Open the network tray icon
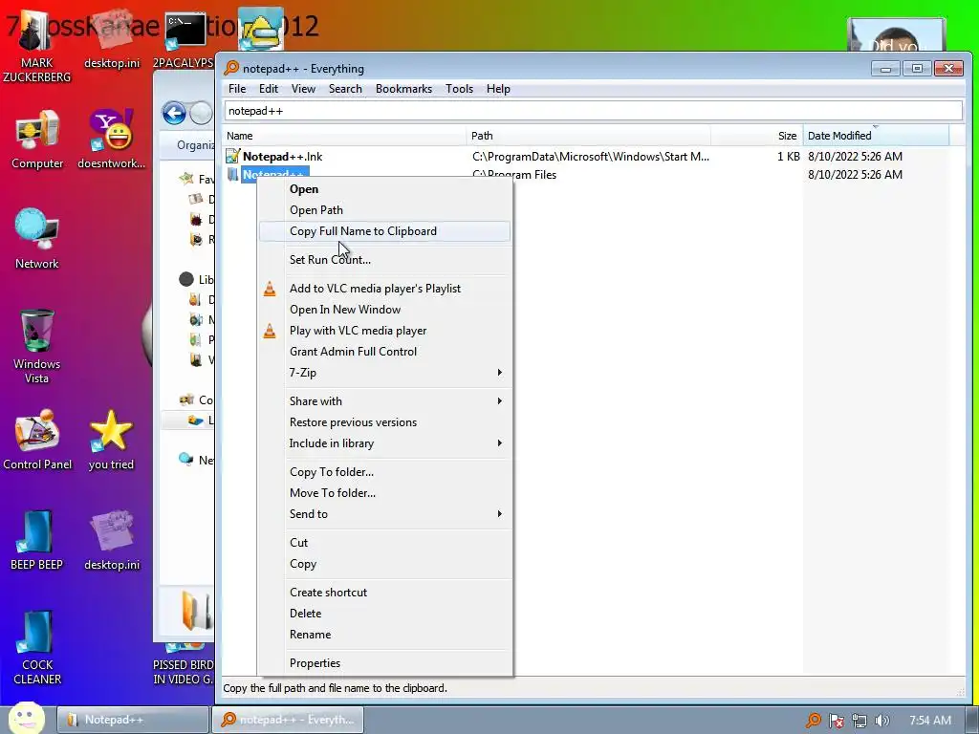This screenshot has height=734, width=979. pos(859,721)
